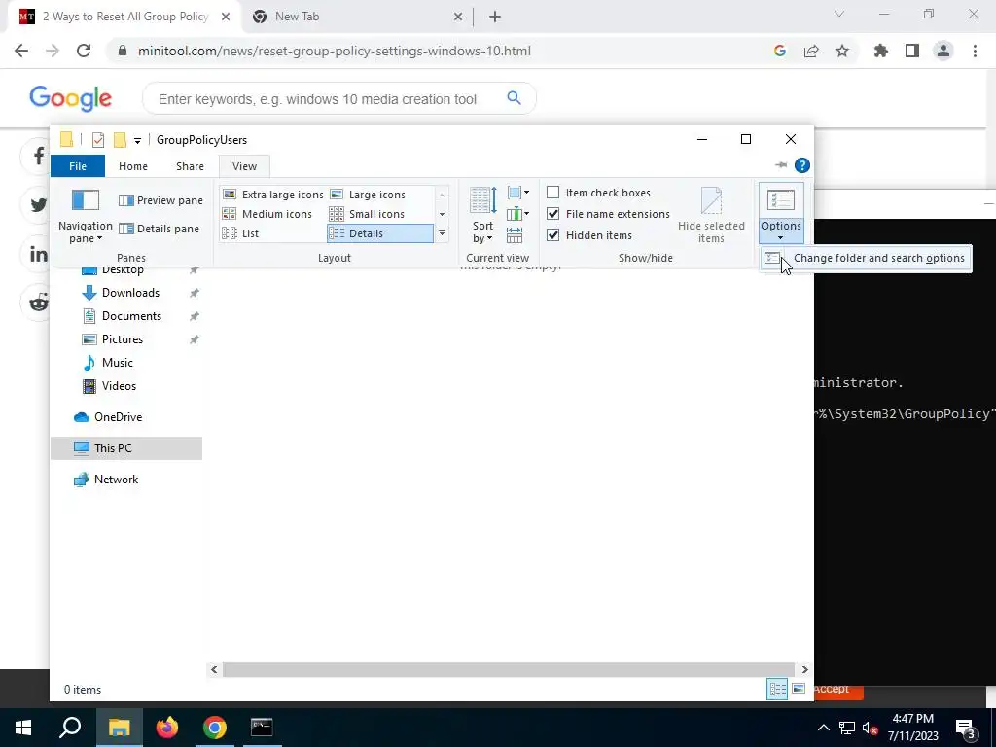Open Firefox from the taskbar

(167, 728)
